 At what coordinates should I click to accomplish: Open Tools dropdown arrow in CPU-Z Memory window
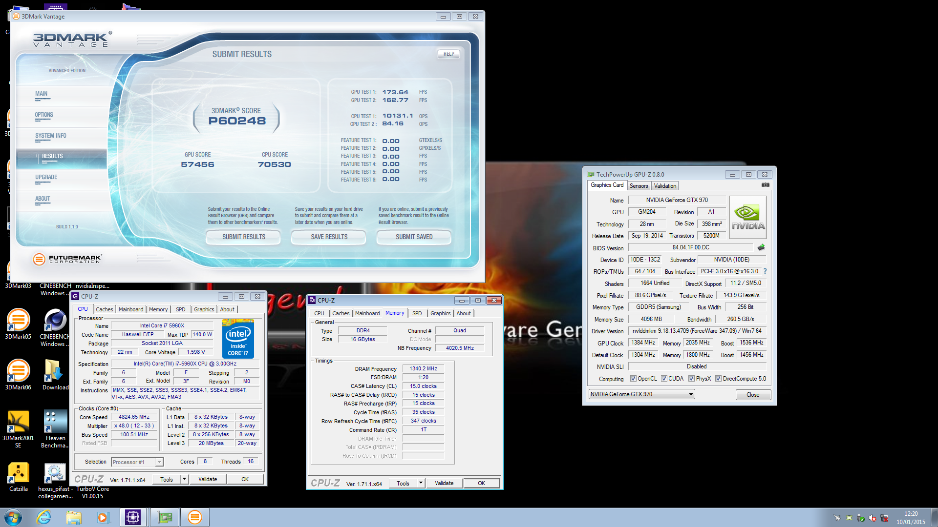[421, 483]
